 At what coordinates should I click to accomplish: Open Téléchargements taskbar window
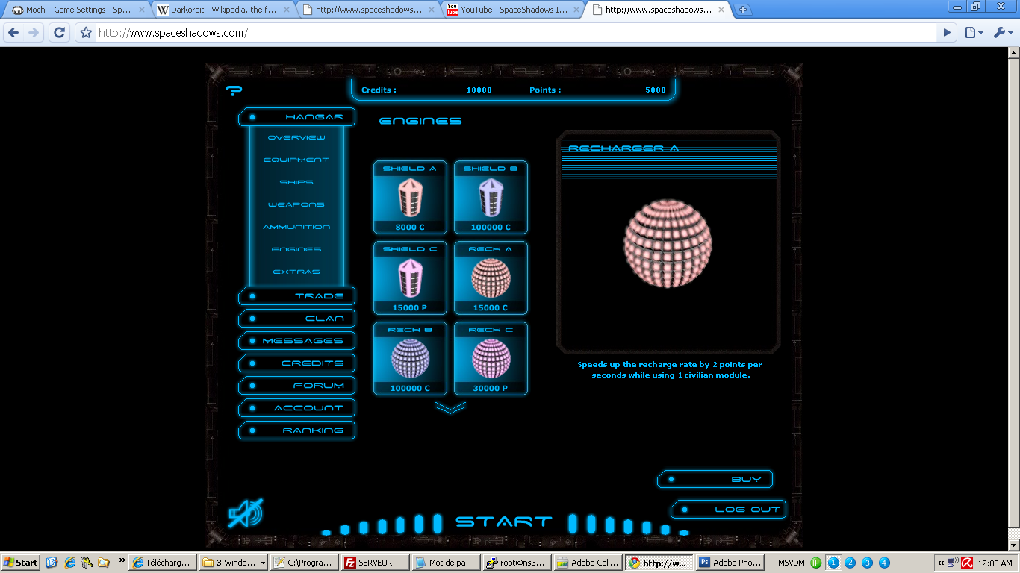(161, 563)
